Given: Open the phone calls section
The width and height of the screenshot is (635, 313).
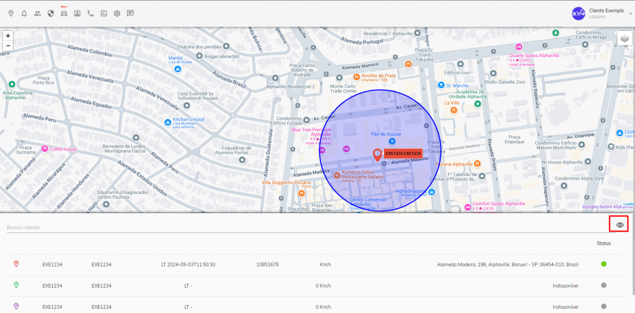Looking at the screenshot, I should 91,14.
